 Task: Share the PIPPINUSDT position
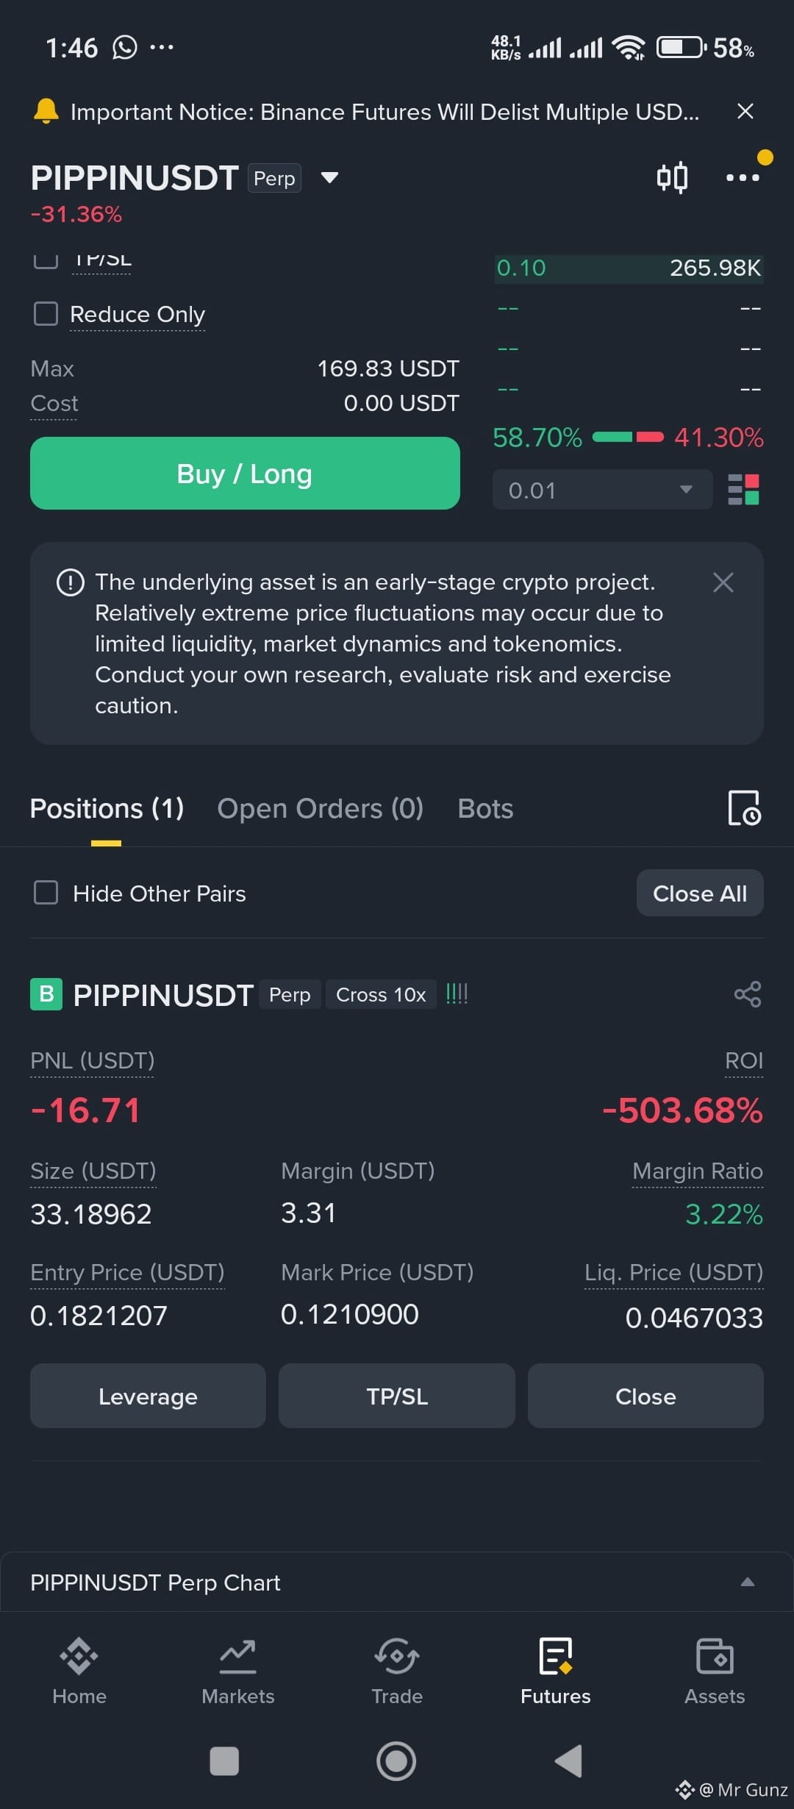coord(748,994)
